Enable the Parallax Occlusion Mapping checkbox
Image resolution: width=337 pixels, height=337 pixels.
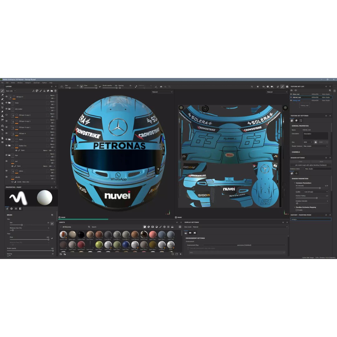297,210
